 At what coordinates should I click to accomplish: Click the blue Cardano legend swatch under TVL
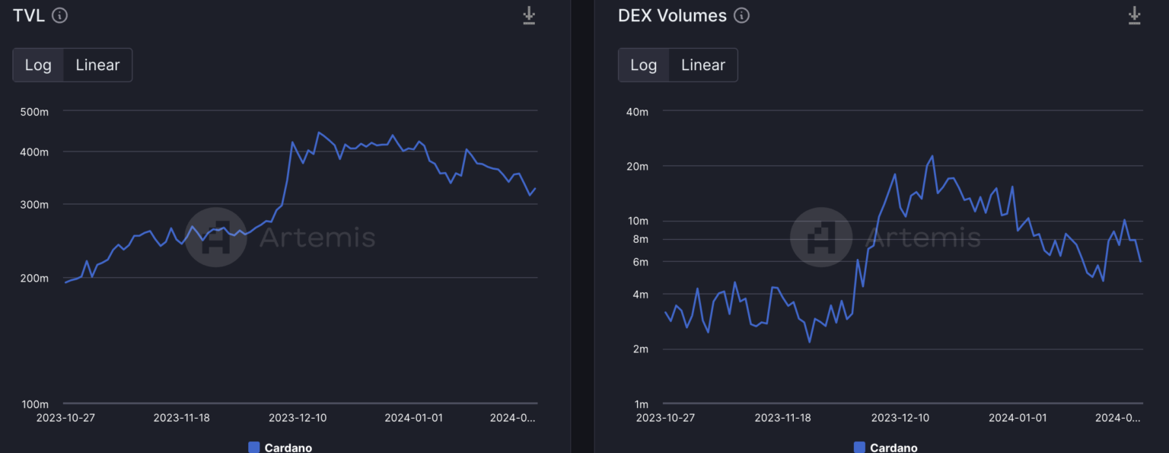pos(254,448)
